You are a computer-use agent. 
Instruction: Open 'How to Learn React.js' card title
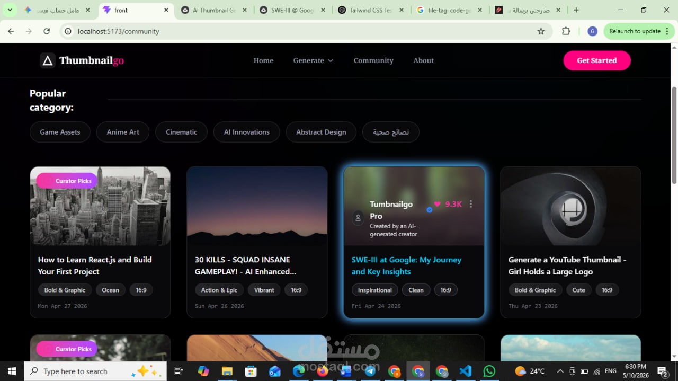coord(95,265)
